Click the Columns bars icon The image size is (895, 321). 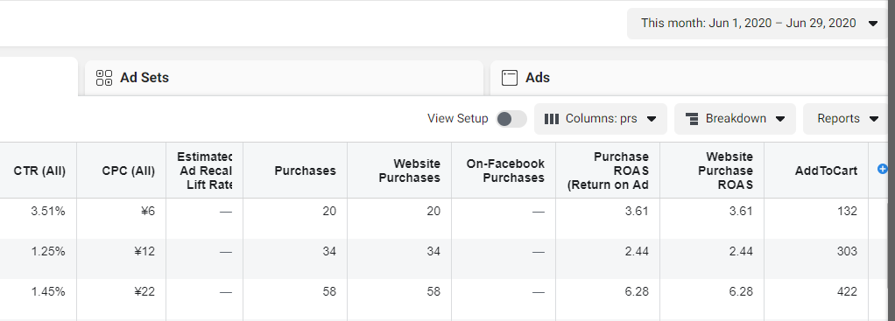pos(552,119)
